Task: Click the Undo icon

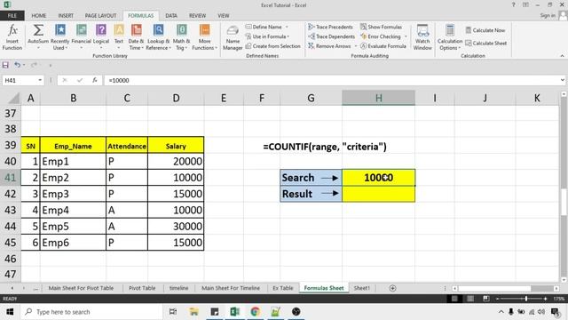Action: click(x=17, y=65)
